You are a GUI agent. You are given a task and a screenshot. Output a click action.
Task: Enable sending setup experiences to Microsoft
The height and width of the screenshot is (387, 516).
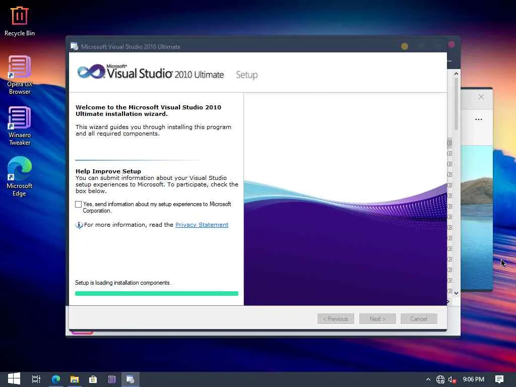(78, 205)
